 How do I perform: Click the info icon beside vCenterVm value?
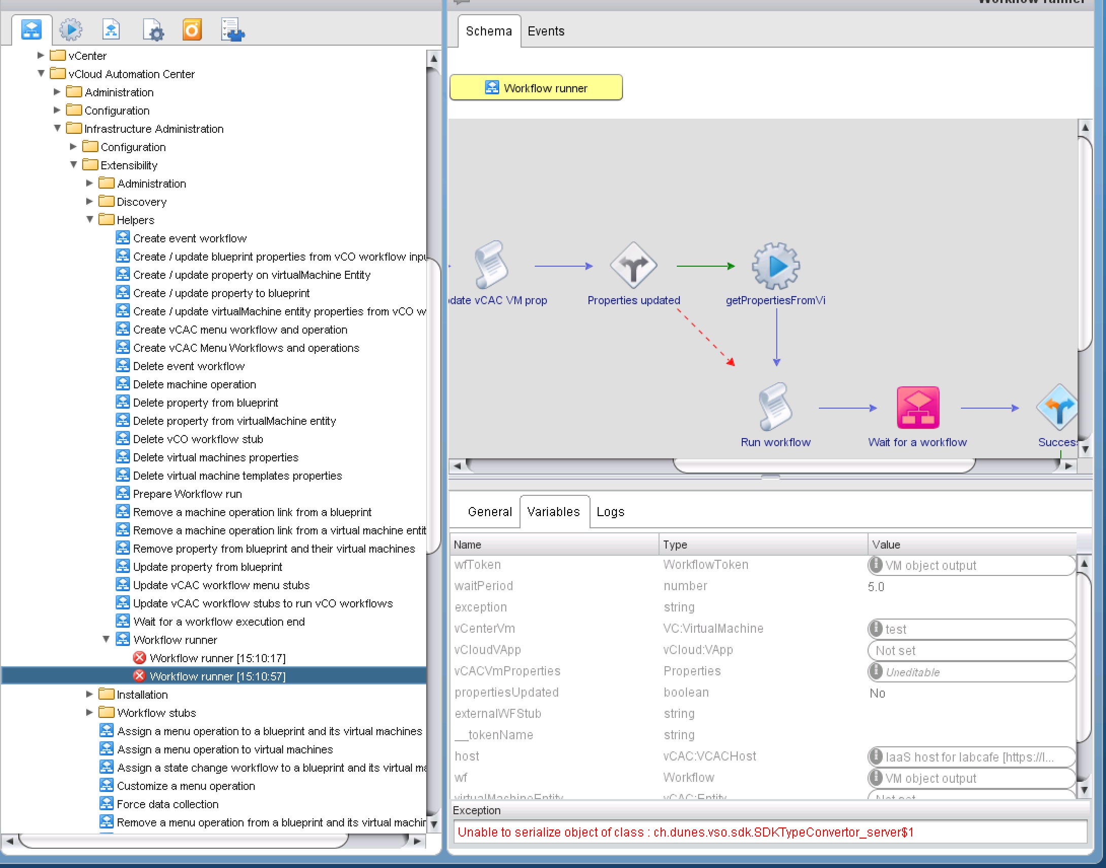point(875,629)
